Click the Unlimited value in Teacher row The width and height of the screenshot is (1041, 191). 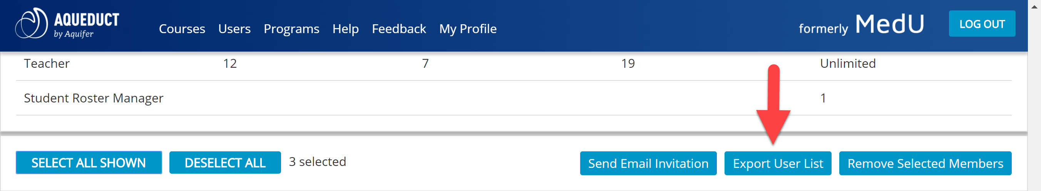847,64
